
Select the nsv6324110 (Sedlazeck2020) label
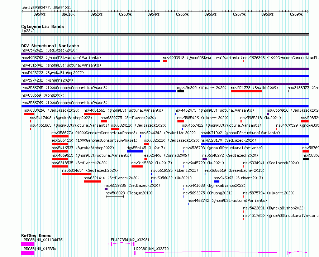click(x=139, y=125)
